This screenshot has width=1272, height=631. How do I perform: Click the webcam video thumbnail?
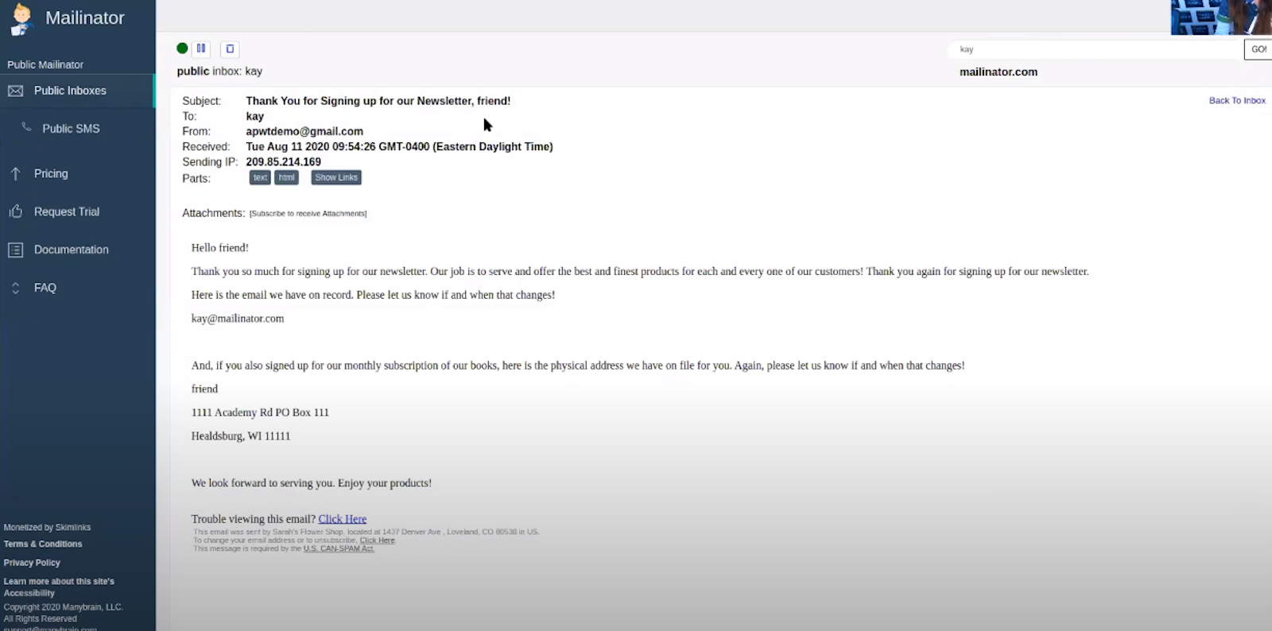tap(1221, 17)
